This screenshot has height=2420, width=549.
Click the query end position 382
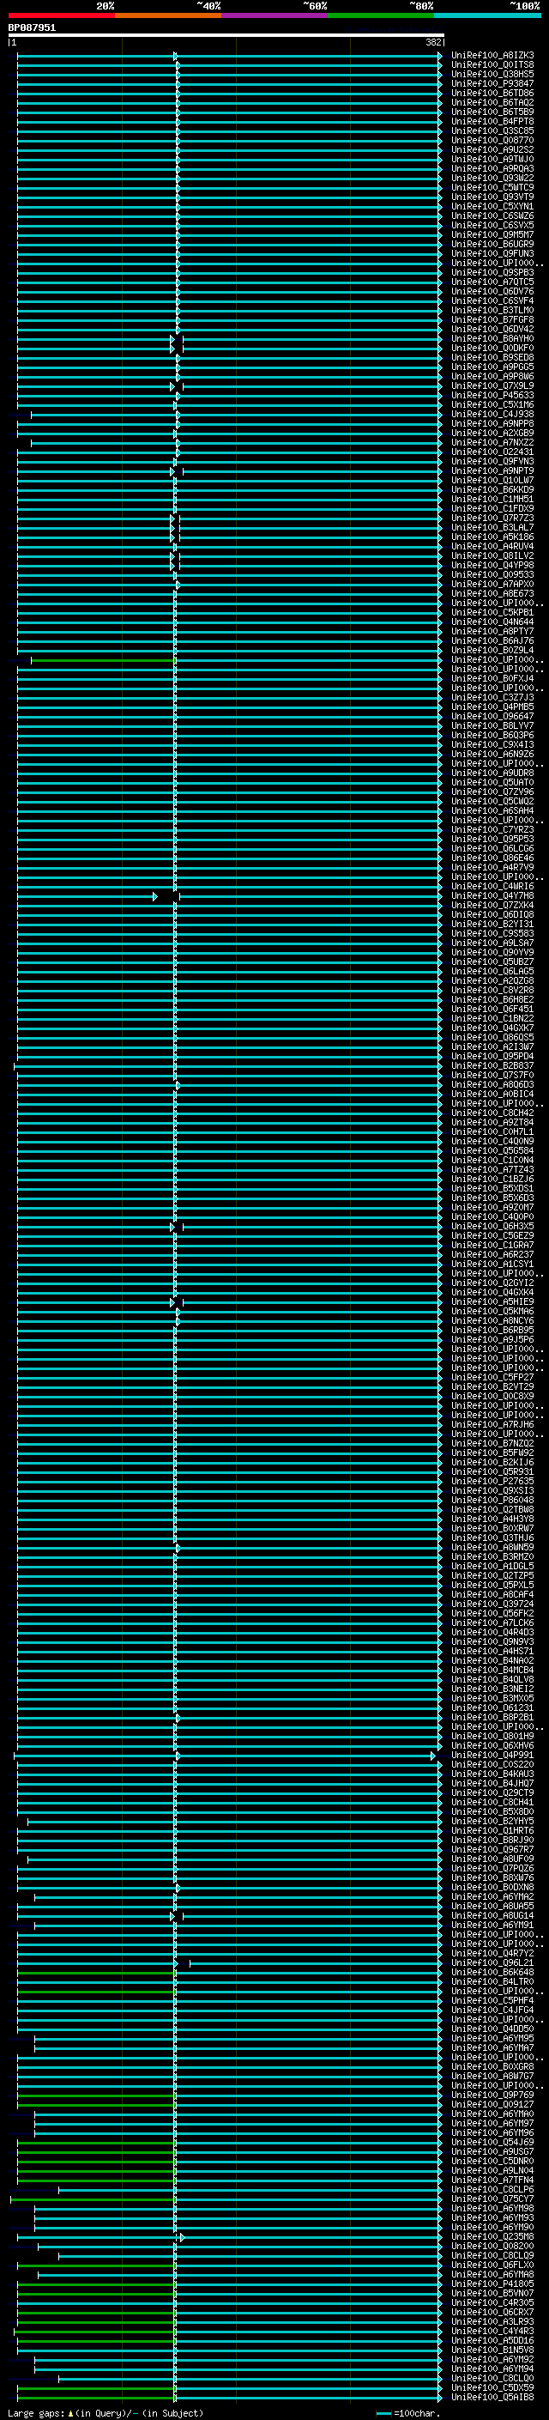[x=433, y=42]
